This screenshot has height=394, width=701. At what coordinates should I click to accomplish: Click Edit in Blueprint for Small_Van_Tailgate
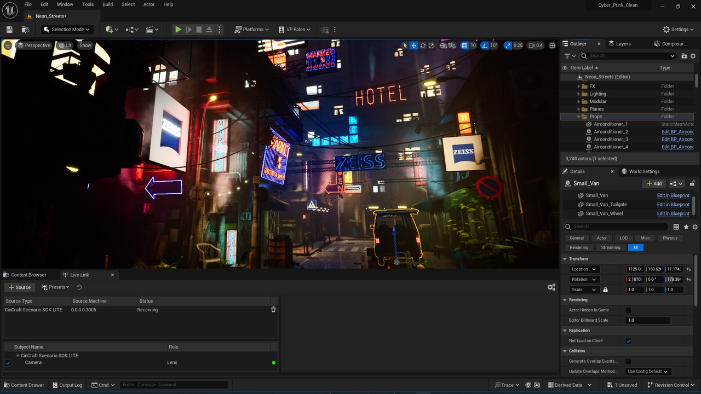673,205
